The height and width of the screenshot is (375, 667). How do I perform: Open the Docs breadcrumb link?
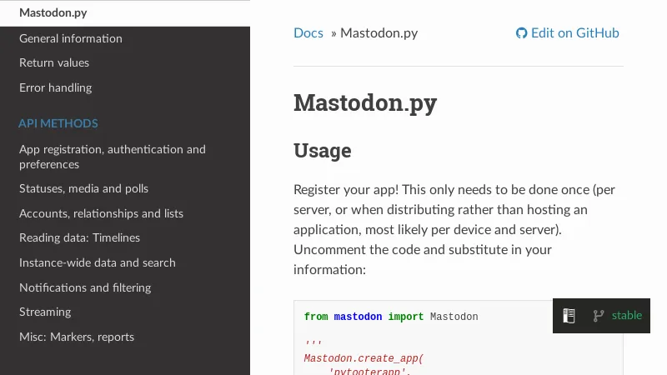tap(308, 33)
